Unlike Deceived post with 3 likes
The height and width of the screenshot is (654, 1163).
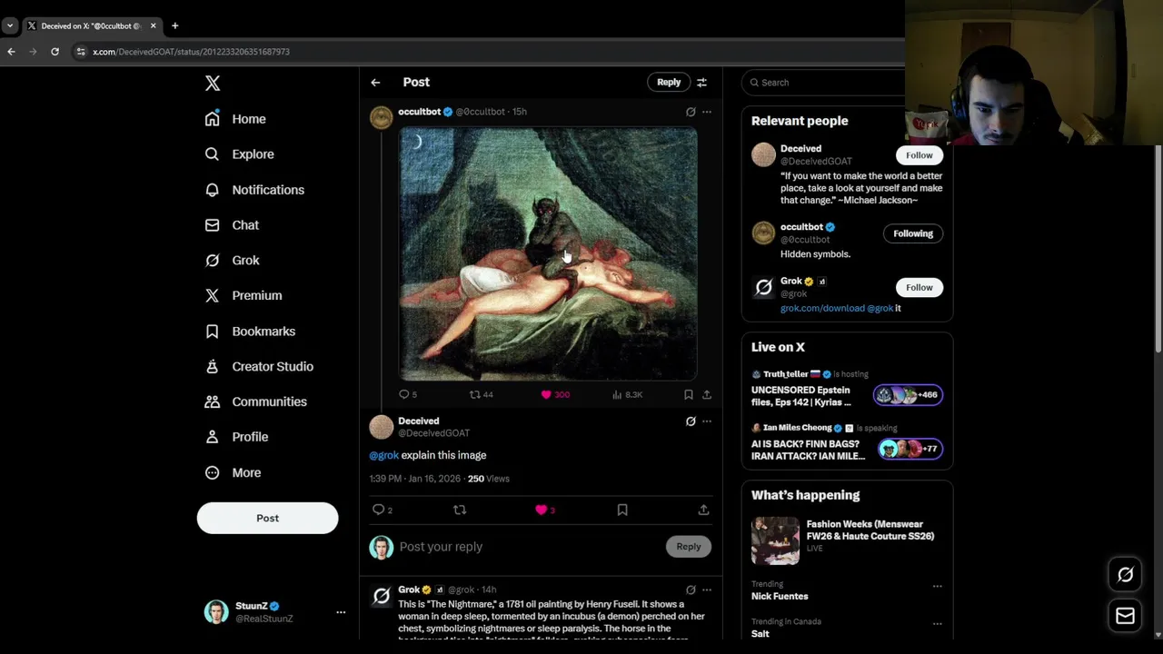(x=545, y=510)
